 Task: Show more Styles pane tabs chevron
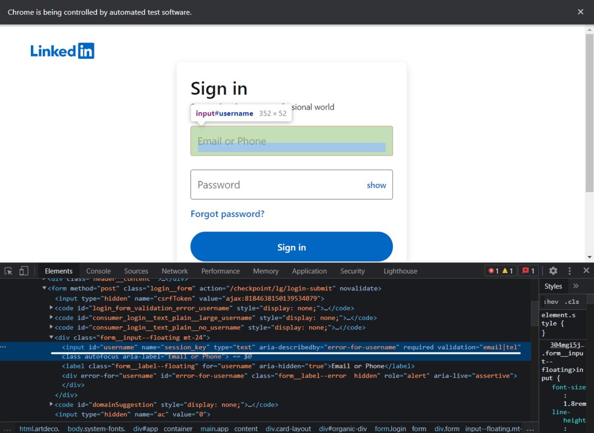576,286
